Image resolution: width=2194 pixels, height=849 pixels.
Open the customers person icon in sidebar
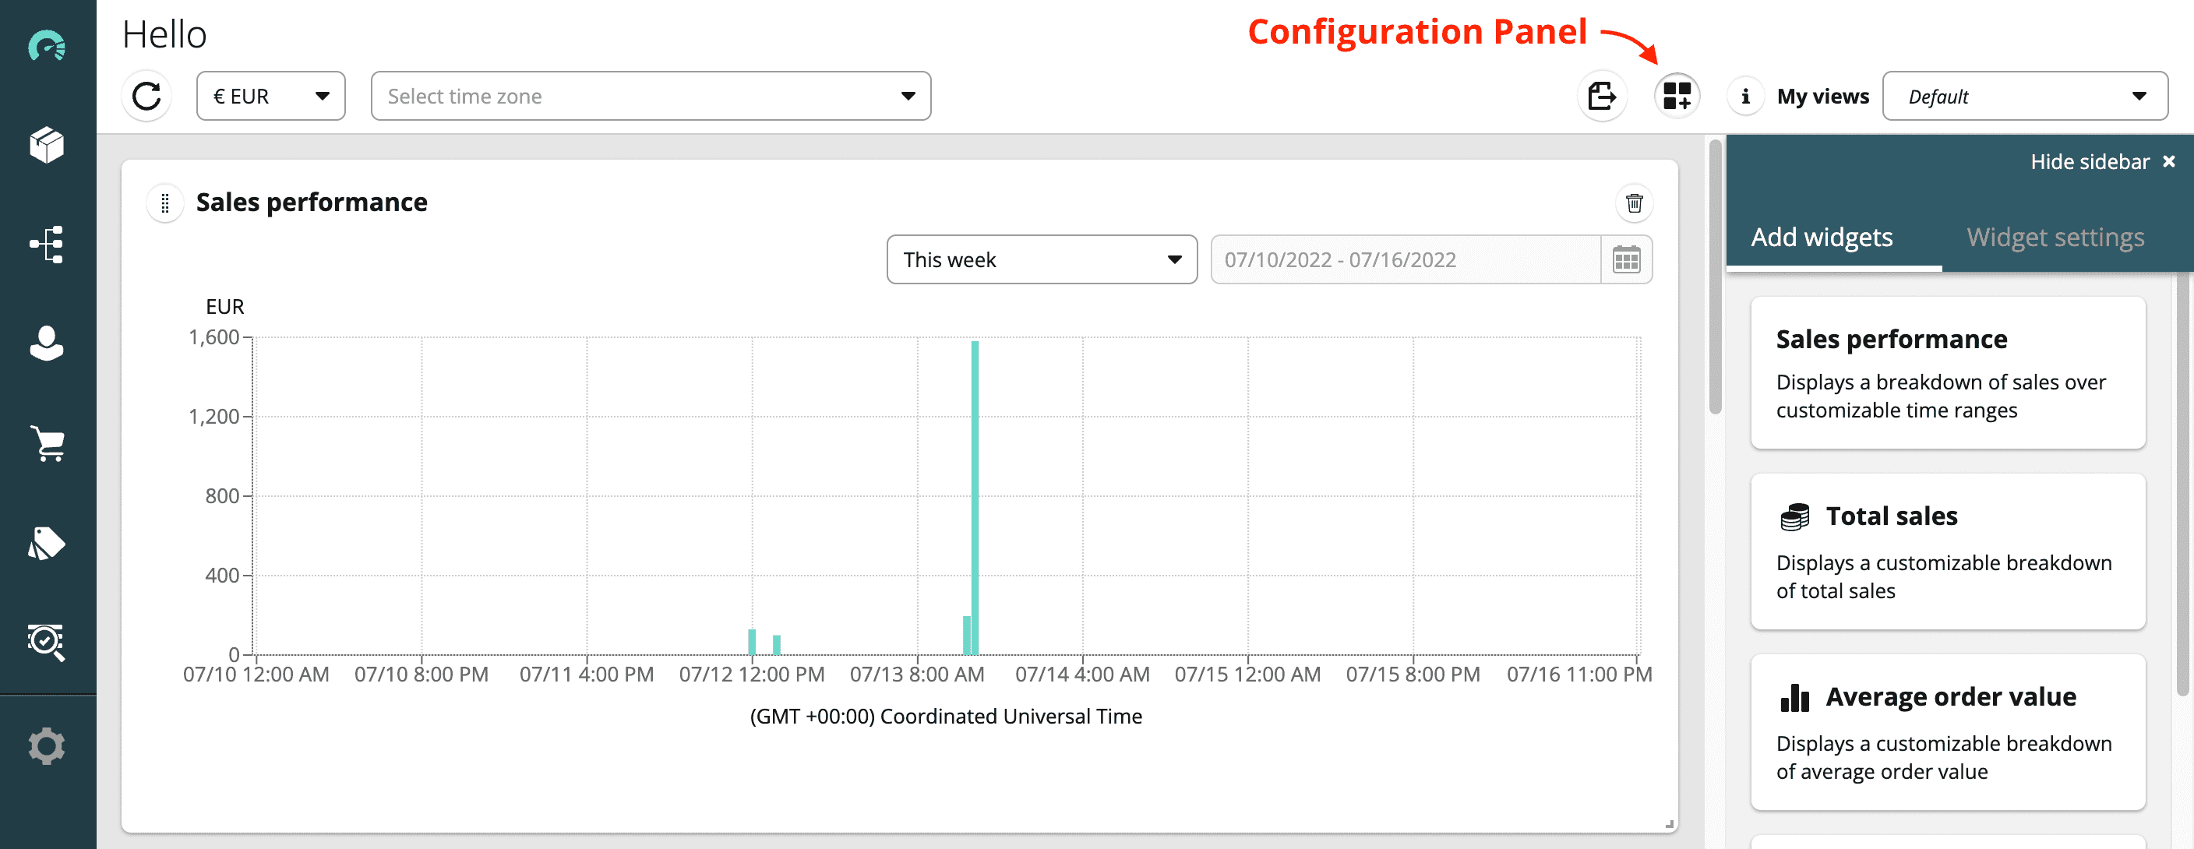pos(47,343)
